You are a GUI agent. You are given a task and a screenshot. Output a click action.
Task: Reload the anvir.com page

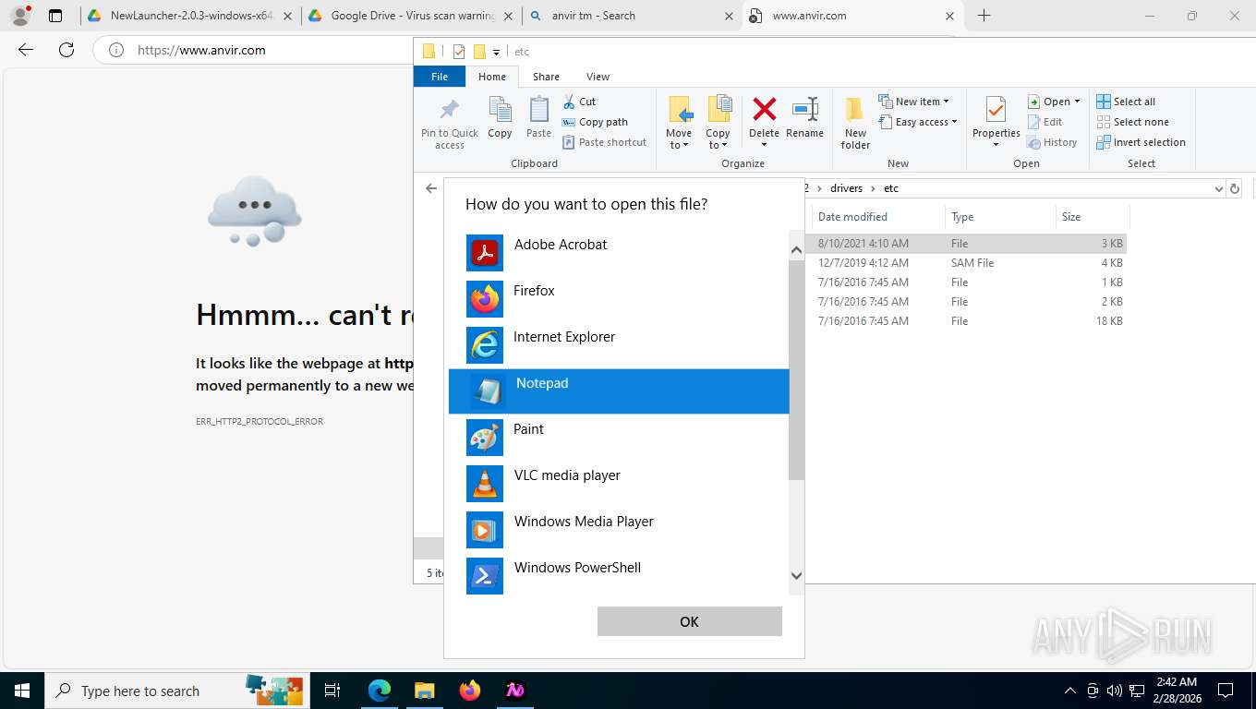tap(66, 50)
